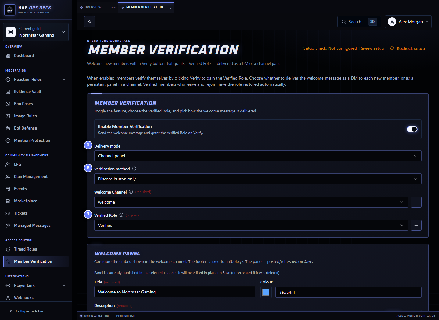The width and height of the screenshot is (439, 320).
Task: Click the Timed Roles timer icon
Action: click(8, 249)
